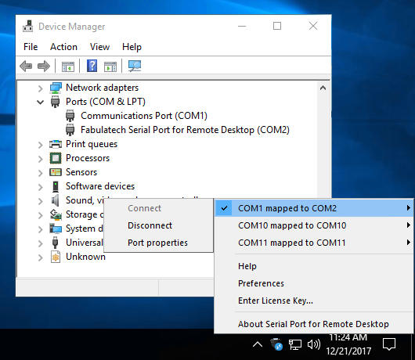Image resolution: width=415 pixels, height=360 pixels.
Task: Open the blue question mark Help icon
Action: tap(92, 66)
